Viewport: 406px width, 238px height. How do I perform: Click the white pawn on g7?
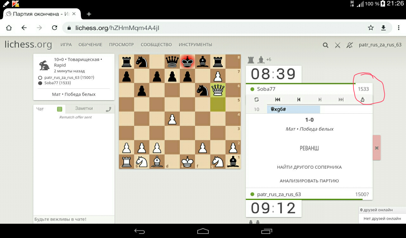218,76
